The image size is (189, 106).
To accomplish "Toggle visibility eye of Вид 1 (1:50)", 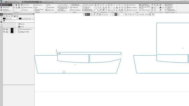I will click(x=4, y=32).
